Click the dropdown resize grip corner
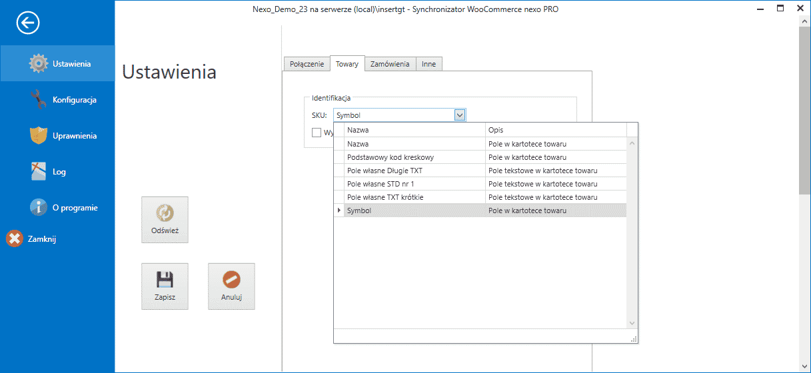Screen dimensions: 811x373 click(634, 339)
